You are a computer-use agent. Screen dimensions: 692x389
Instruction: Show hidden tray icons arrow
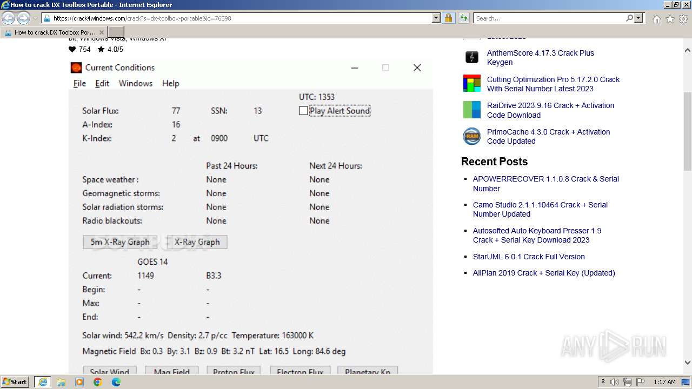point(603,382)
